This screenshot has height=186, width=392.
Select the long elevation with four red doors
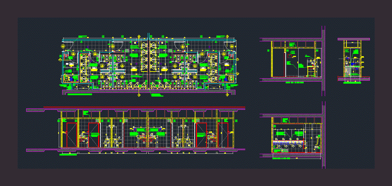tap(136, 131)
